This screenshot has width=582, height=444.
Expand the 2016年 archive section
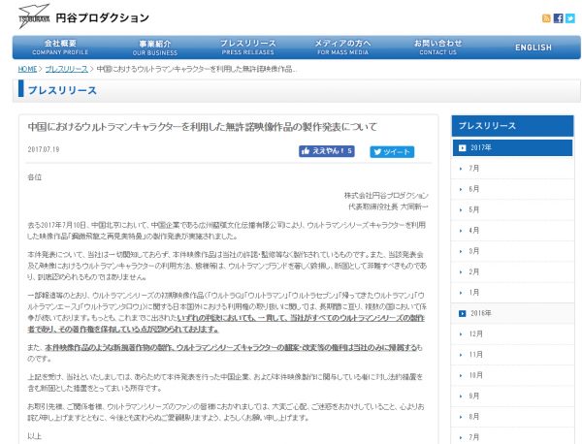(x=512, y=313)
